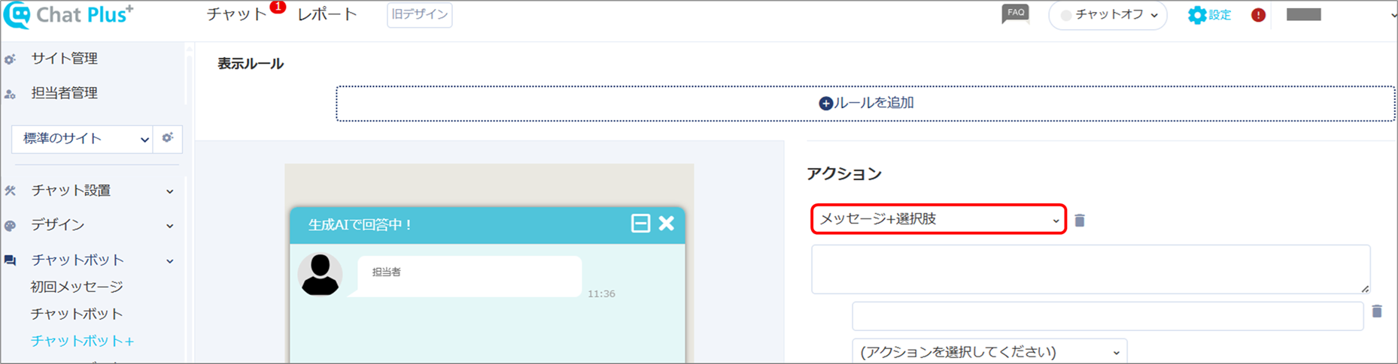Click the plus icon in ルールを追加
1398x364 pixels.
tap(825, 104)
